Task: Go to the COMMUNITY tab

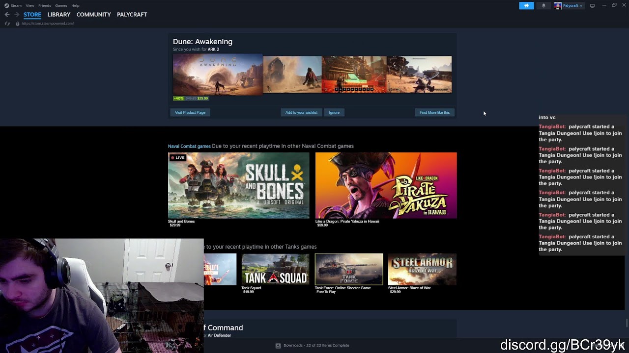Action: coord(93,15)
